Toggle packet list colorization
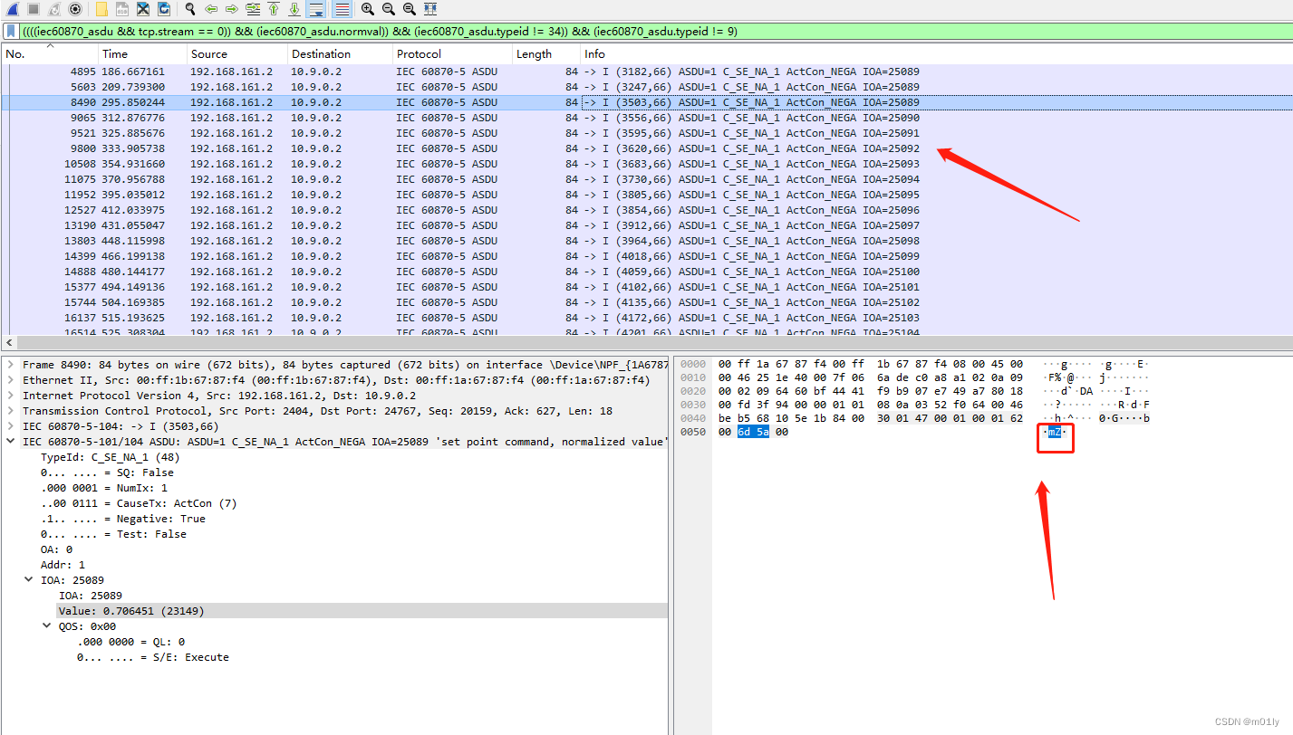Image resolution: width=1293 pixels, height=735 pixels. tap(342, 9)
